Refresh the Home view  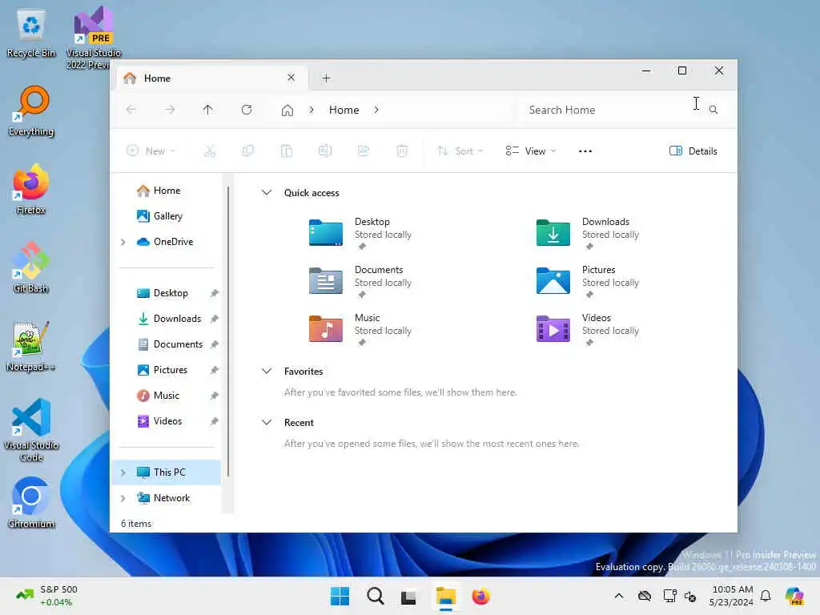(247, 110)
